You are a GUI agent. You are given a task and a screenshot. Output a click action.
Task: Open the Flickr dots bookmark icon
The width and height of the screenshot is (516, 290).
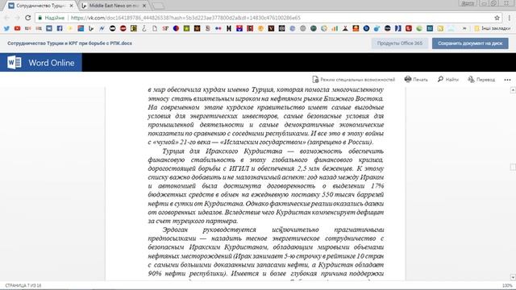point(218,29)
